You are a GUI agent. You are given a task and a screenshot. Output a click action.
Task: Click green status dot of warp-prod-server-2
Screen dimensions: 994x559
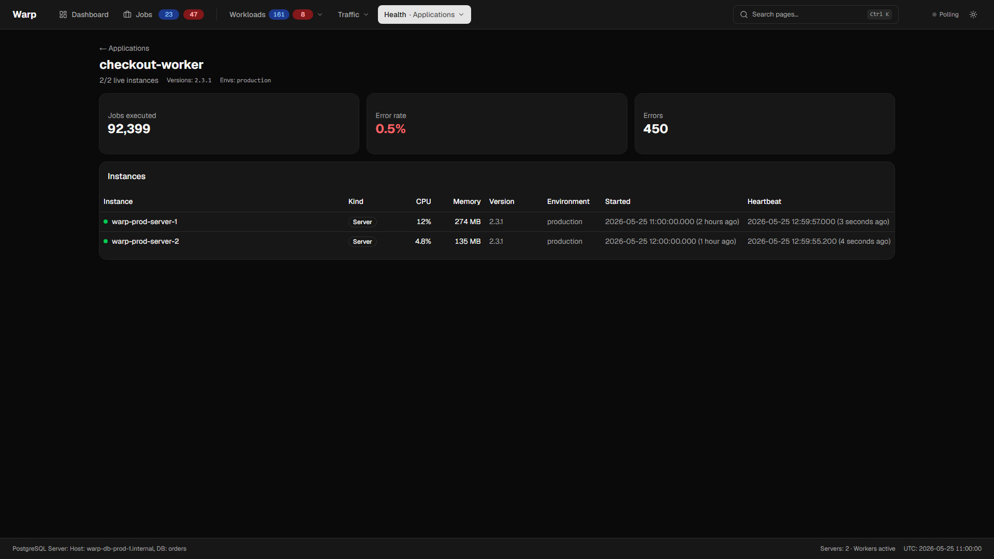pyautogui.click(x=106, y=241)
